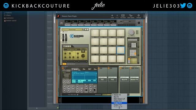Click the Drum Output selector field

point(107,95)
